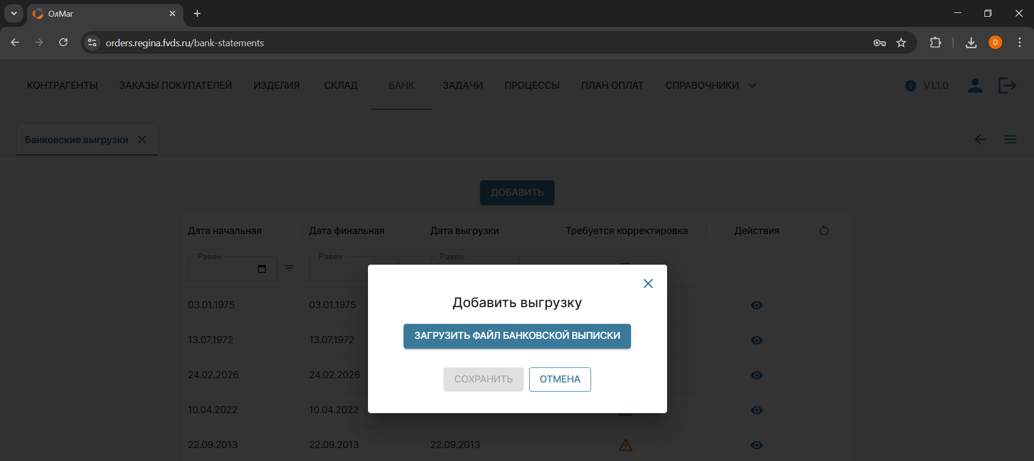This screenshot has height=461, width=1034.
Task: Open the browser tab search dropdown
Action: click(14, 13)
